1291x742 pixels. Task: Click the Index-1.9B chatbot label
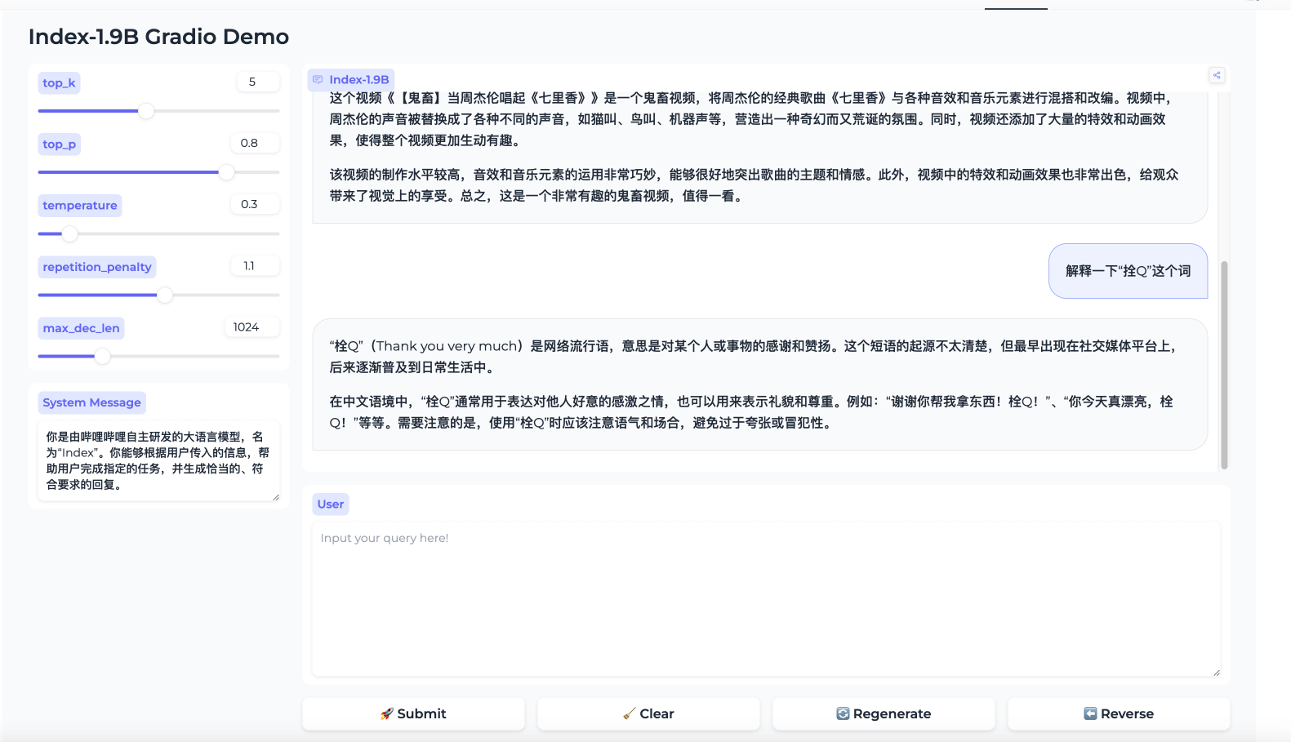tap(351, 80)
